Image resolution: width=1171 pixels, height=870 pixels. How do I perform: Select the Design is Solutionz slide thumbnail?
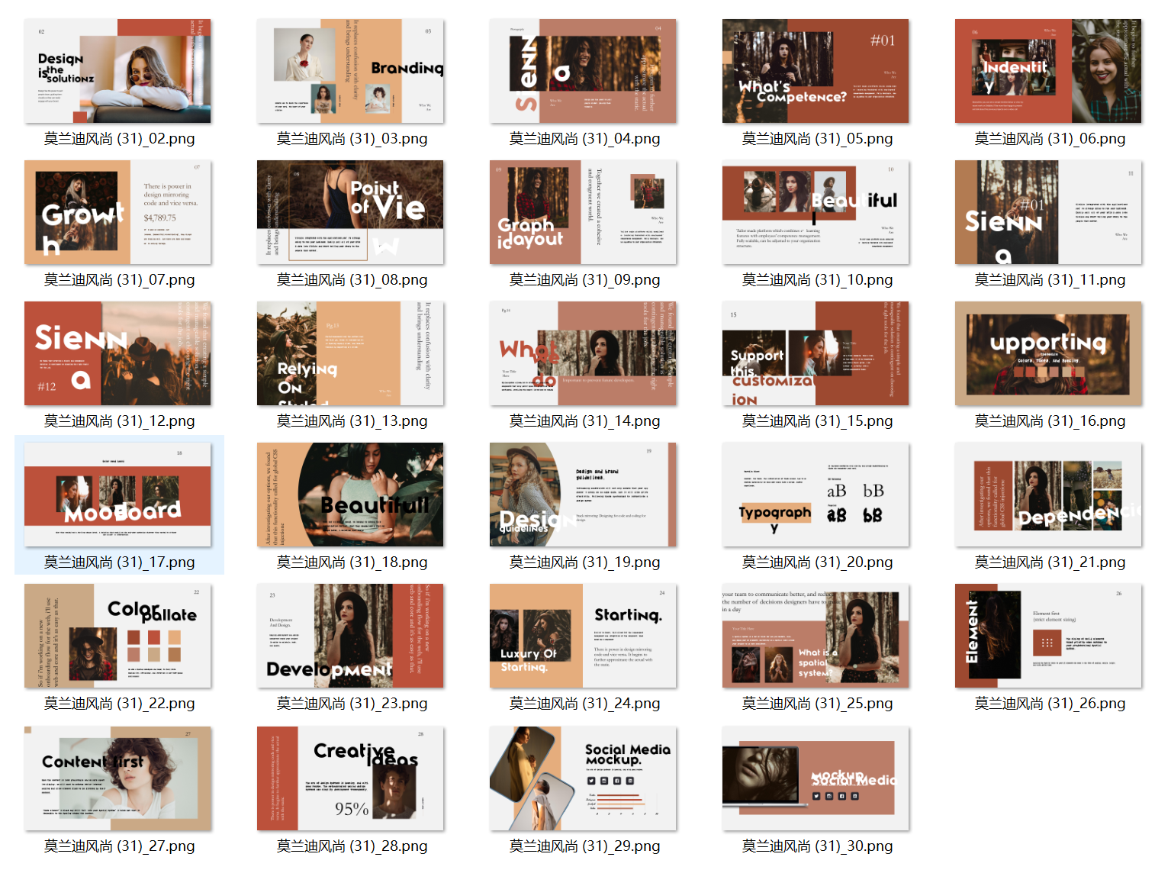click(x=117, y=71)
